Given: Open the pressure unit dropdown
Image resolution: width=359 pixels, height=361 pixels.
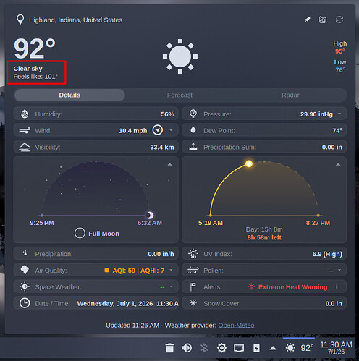Looking at the screenshot, I should click(339, 114).
